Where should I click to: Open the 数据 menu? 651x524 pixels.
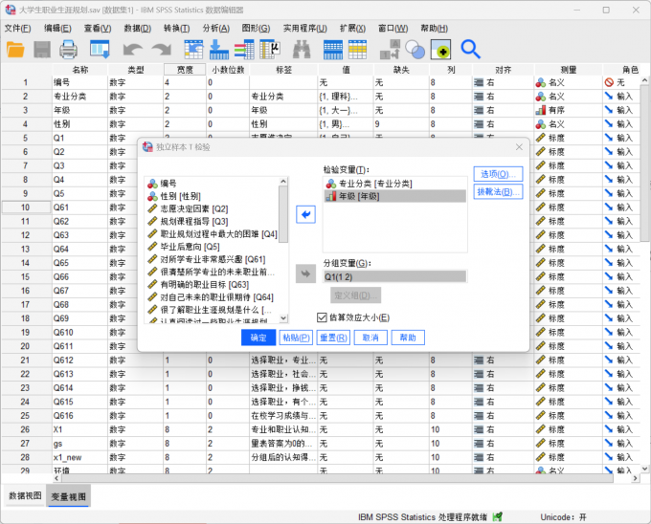[x=138, y=28]
